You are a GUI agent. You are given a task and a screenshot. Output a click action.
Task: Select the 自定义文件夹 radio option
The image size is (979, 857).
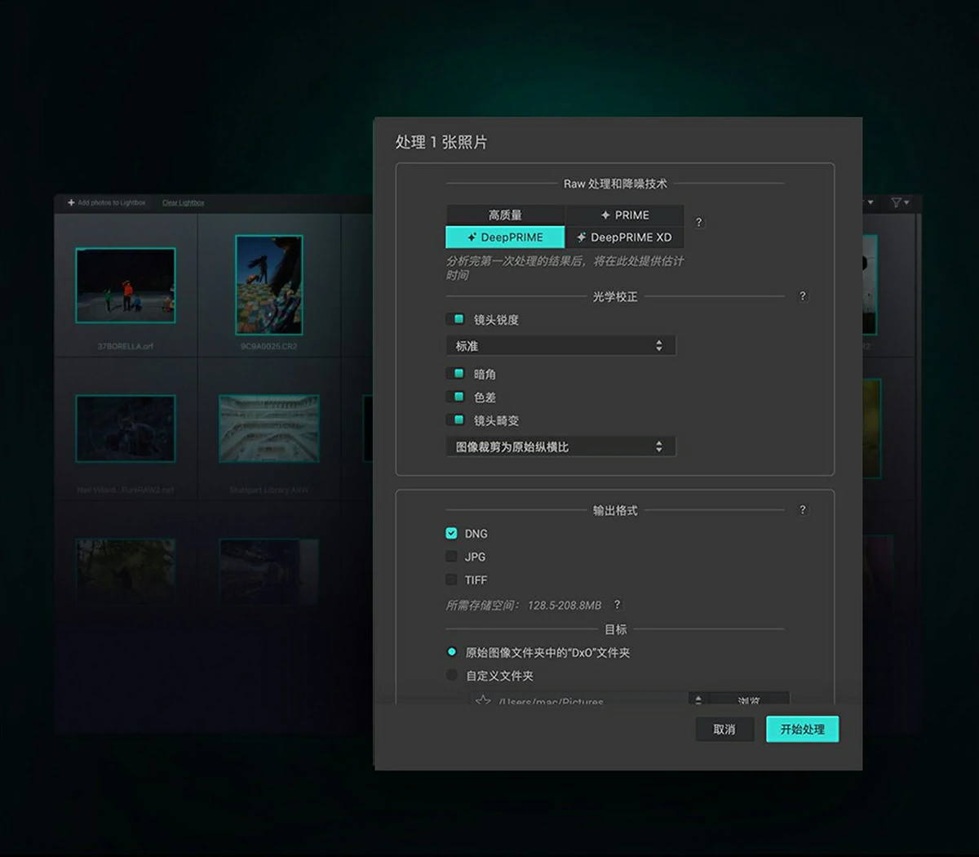click(451, 675)
